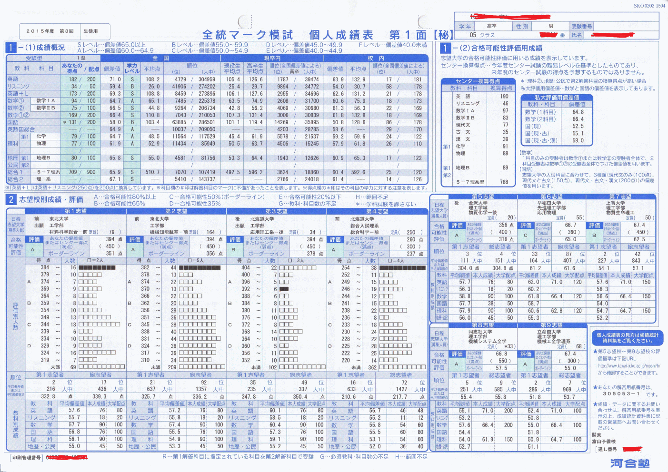
Task: Select Waseda's 先進理工学部 faculty name
Action: tap(551, 208)
